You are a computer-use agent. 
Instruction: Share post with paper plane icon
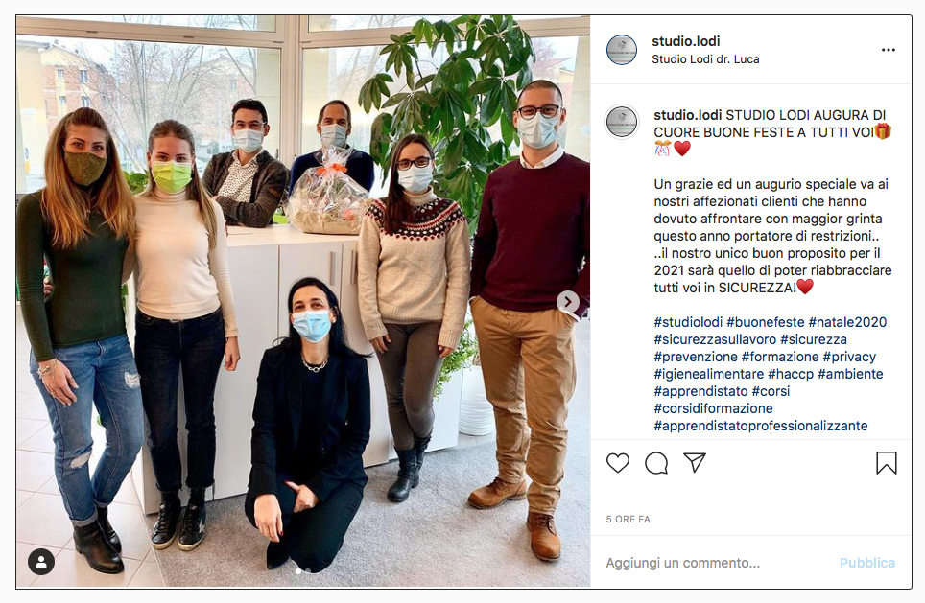(695, 463)
